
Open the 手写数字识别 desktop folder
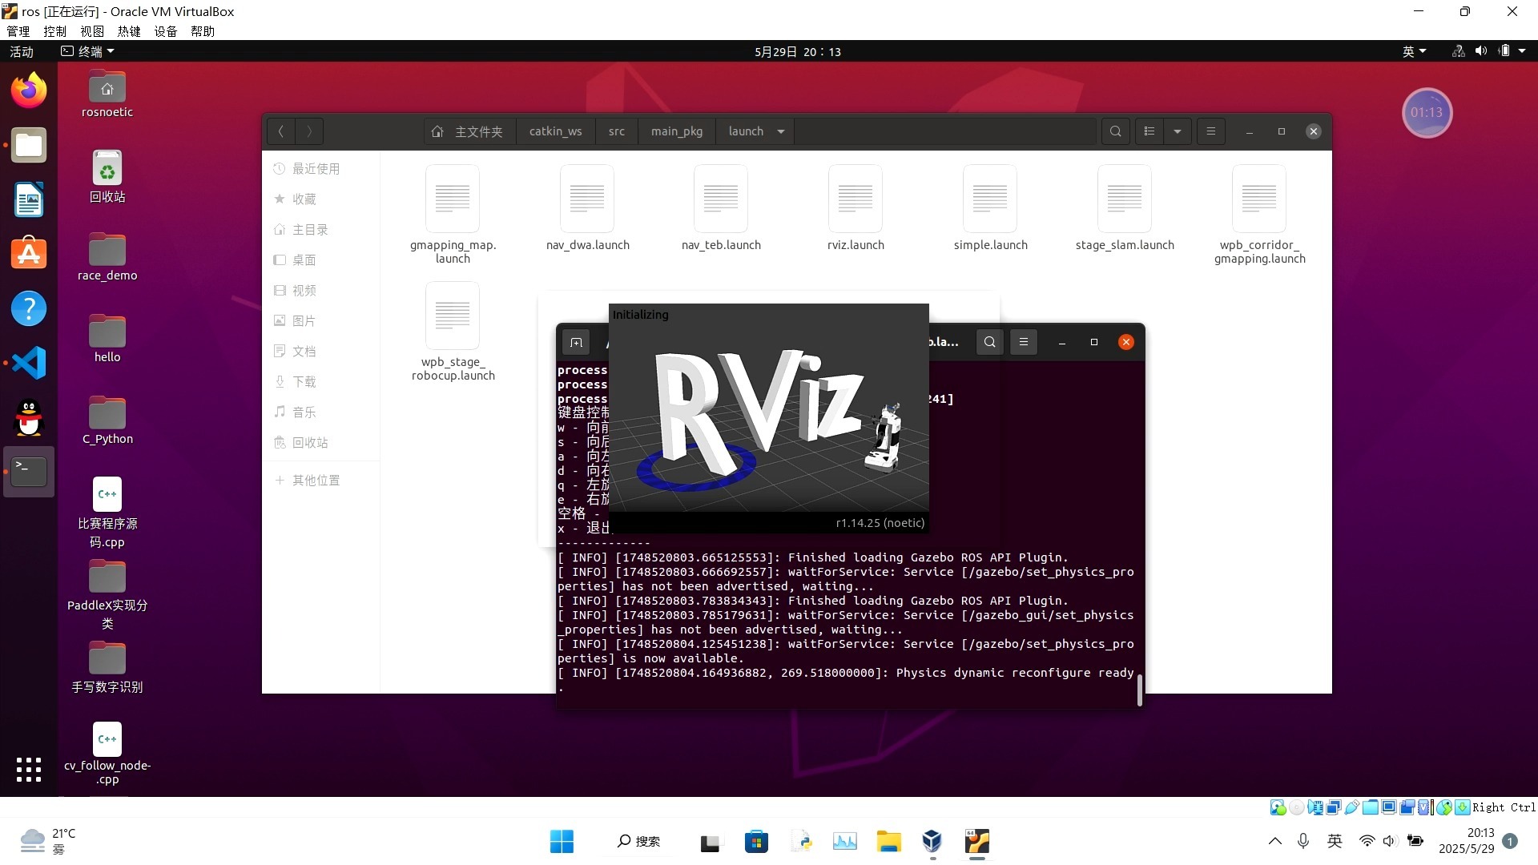coord(107,668)
